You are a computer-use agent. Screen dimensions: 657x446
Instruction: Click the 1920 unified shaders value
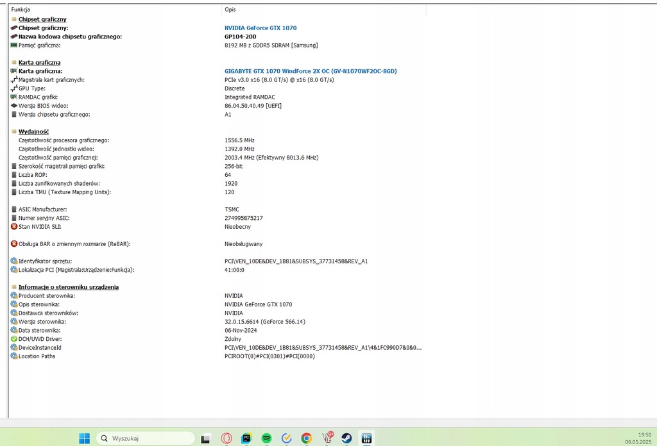(x=231, y=183)
